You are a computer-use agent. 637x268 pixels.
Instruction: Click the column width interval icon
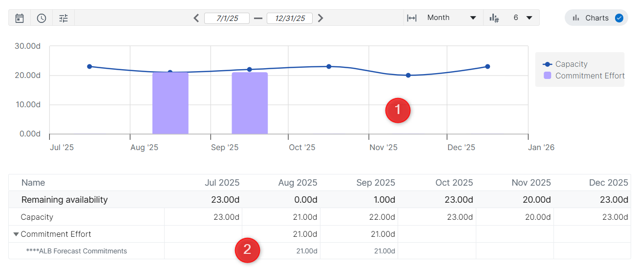(x=412, y=18)
